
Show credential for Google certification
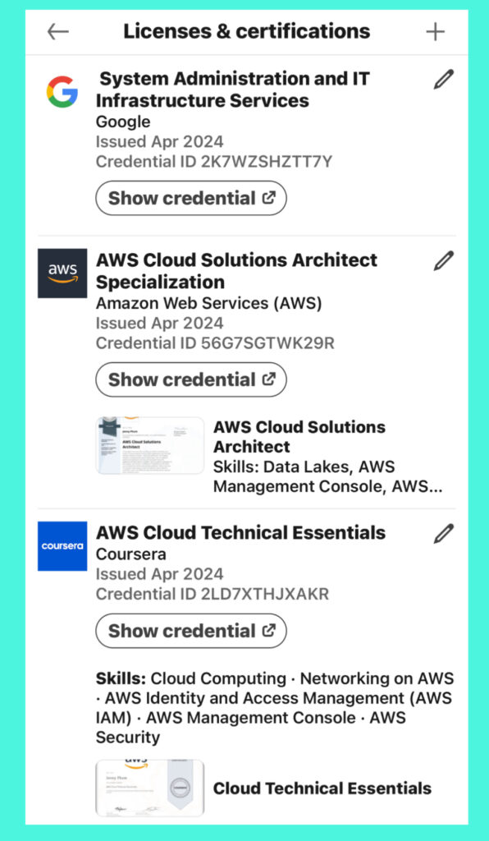(x=191, y=198)
